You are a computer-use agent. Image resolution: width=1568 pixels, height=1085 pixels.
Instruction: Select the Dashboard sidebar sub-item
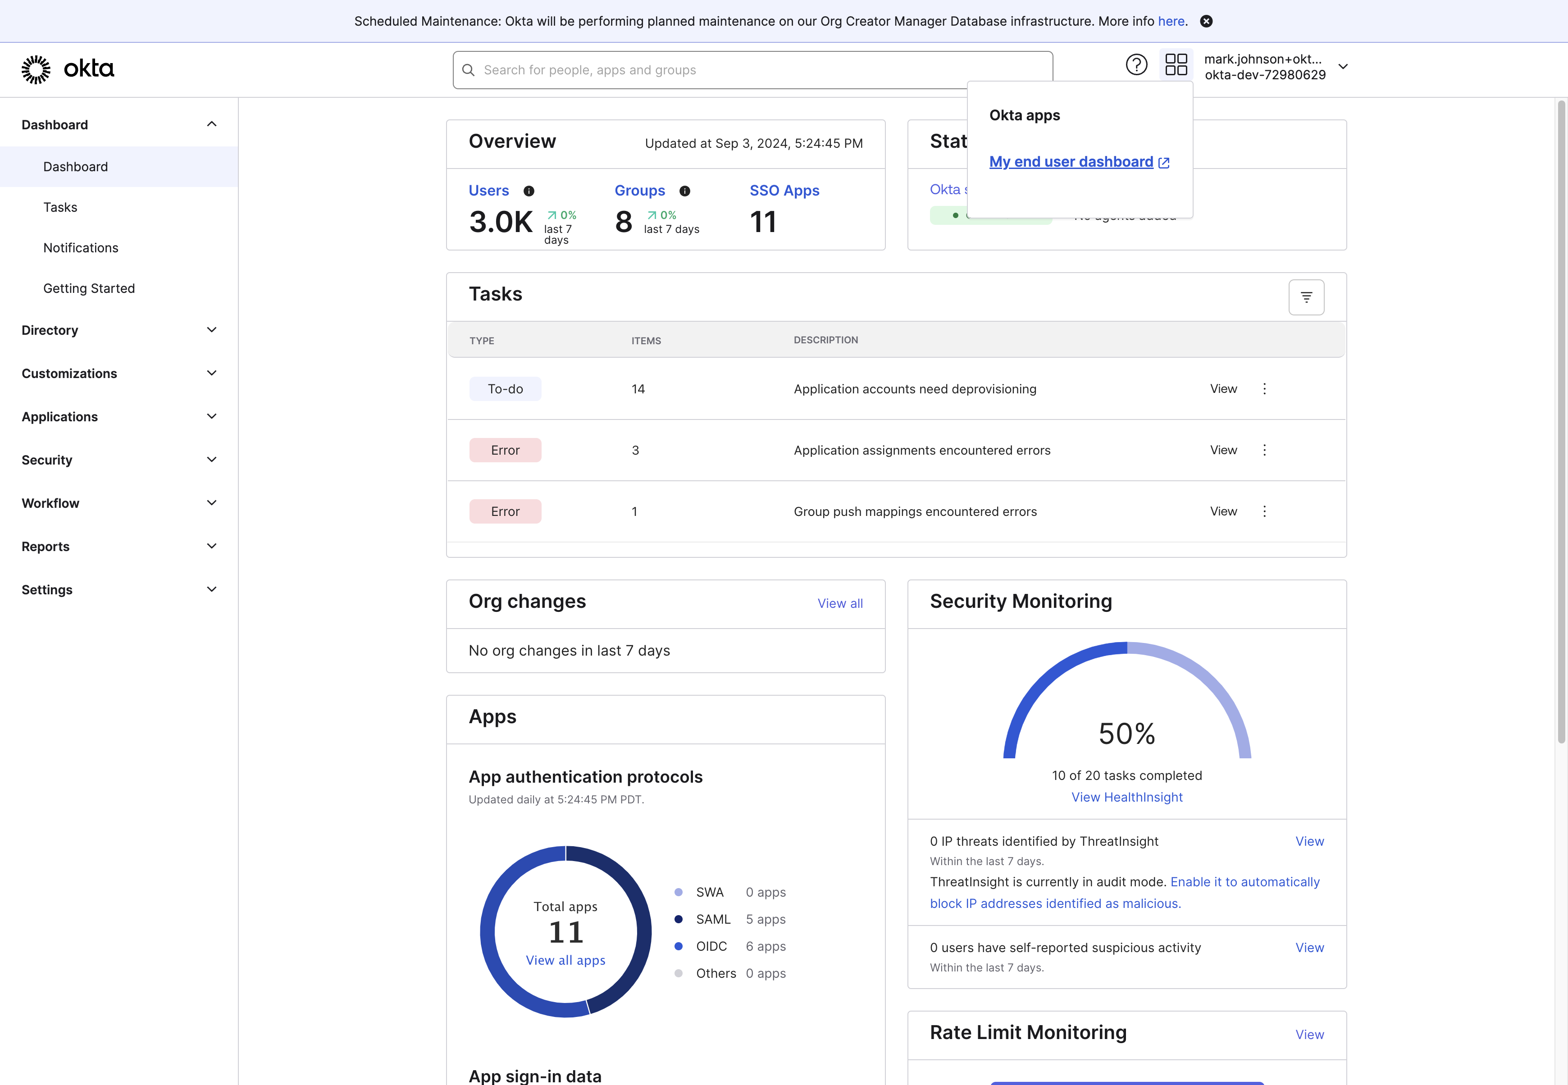pos(119,167)
